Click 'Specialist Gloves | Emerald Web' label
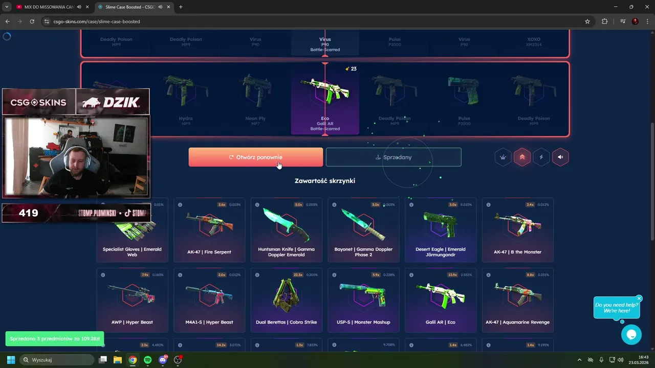 click(132, 252)
